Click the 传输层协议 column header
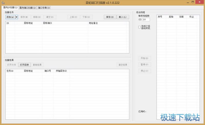This screenshot has height=125, width=205. 61,71
